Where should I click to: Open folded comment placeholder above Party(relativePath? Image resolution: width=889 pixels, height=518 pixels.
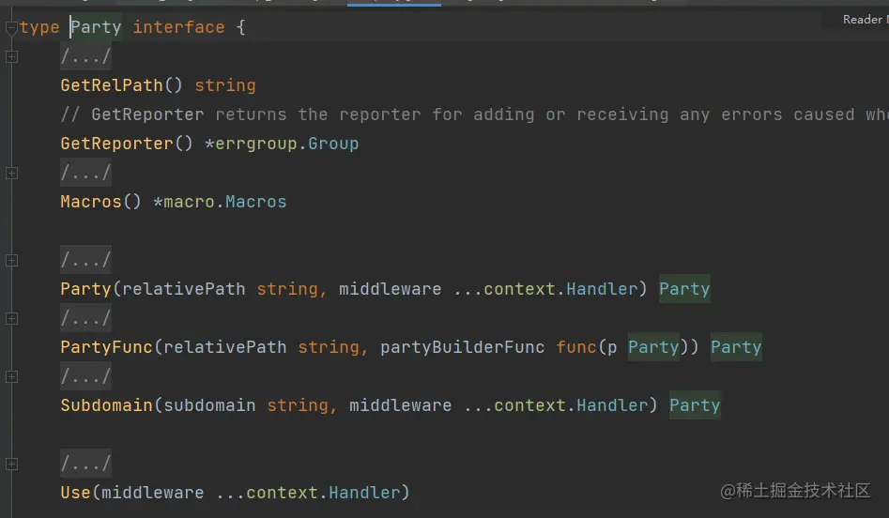click(85, 260)
